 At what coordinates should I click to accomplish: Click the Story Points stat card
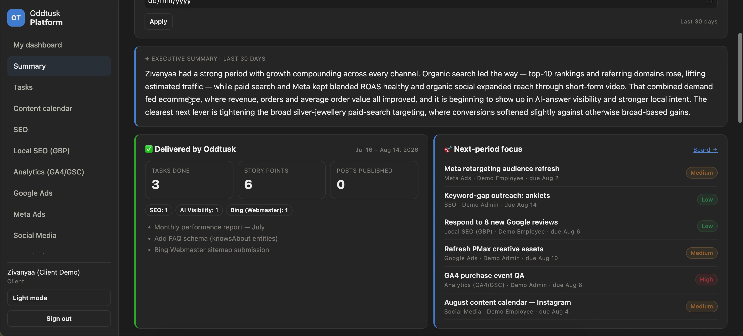click(281, 180)
